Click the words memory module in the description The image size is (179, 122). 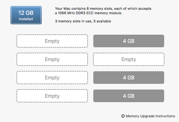tap(108, 13)
